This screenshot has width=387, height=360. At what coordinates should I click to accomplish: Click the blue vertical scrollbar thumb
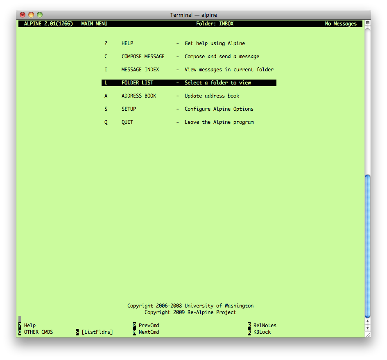point(367,246)
